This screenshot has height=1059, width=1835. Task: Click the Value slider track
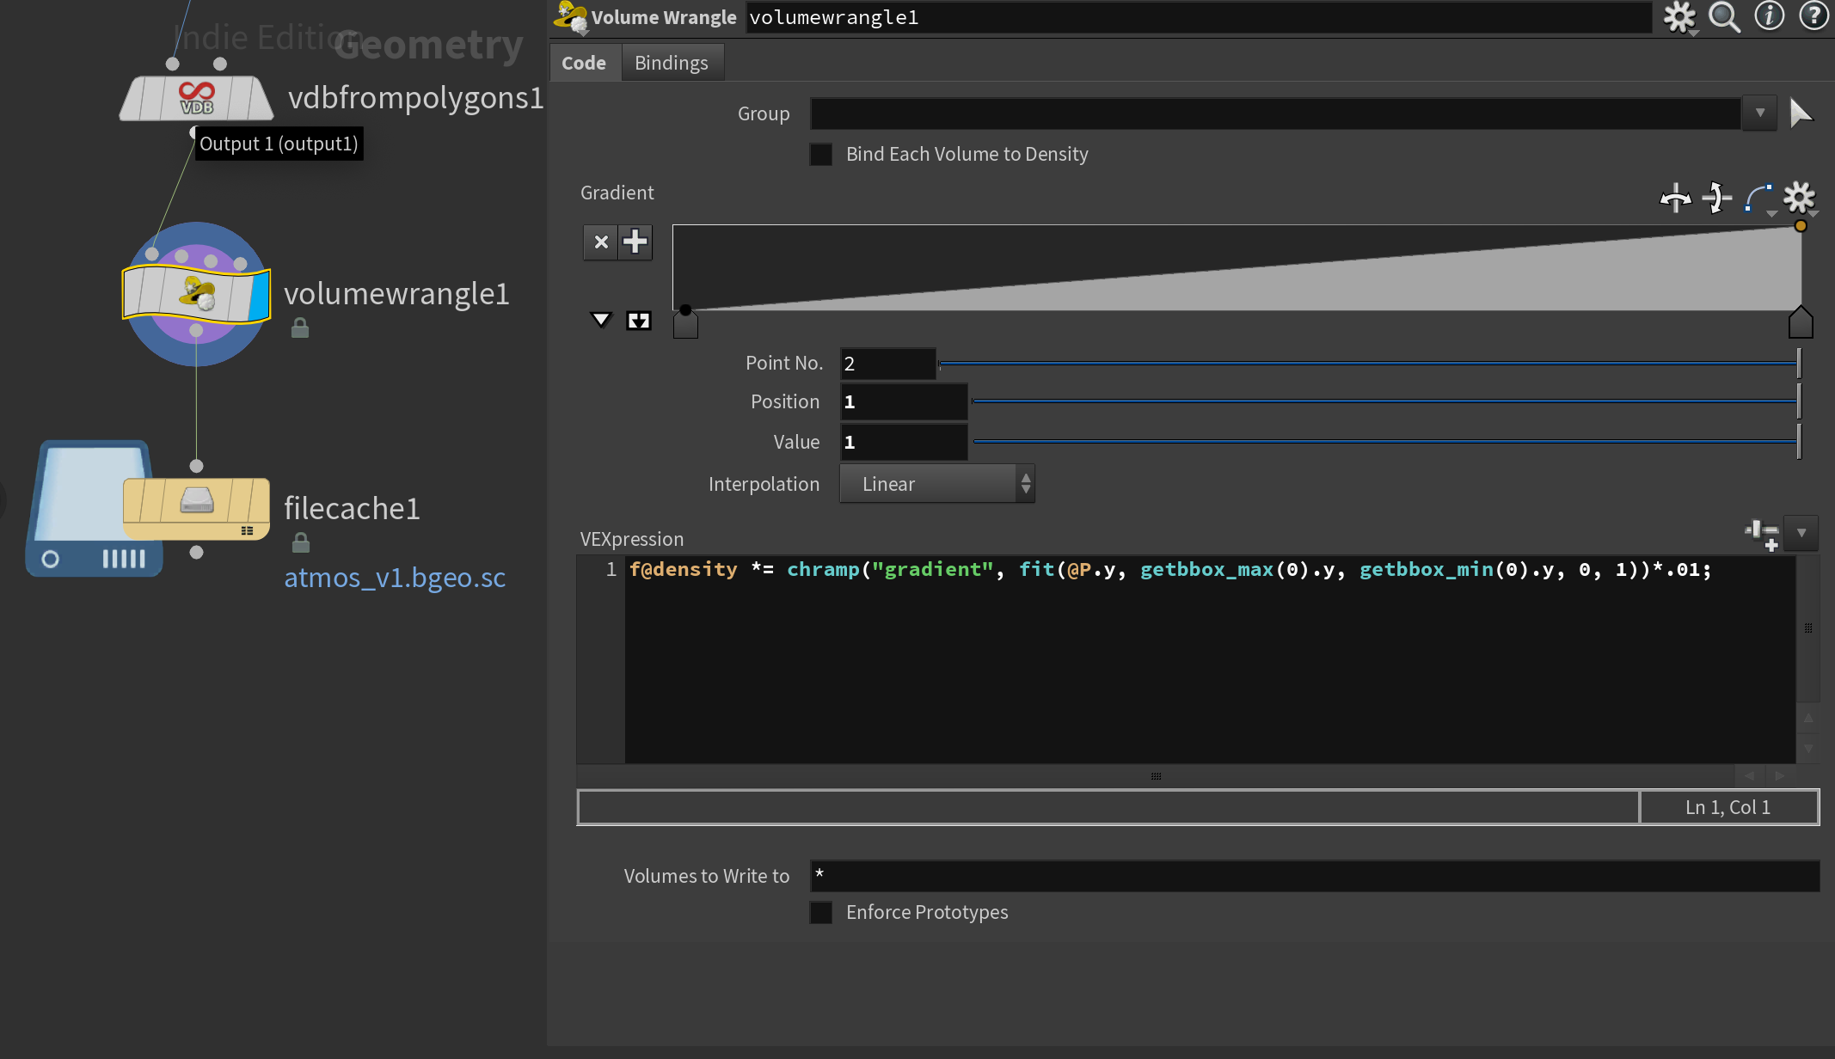click(1384, 442)
